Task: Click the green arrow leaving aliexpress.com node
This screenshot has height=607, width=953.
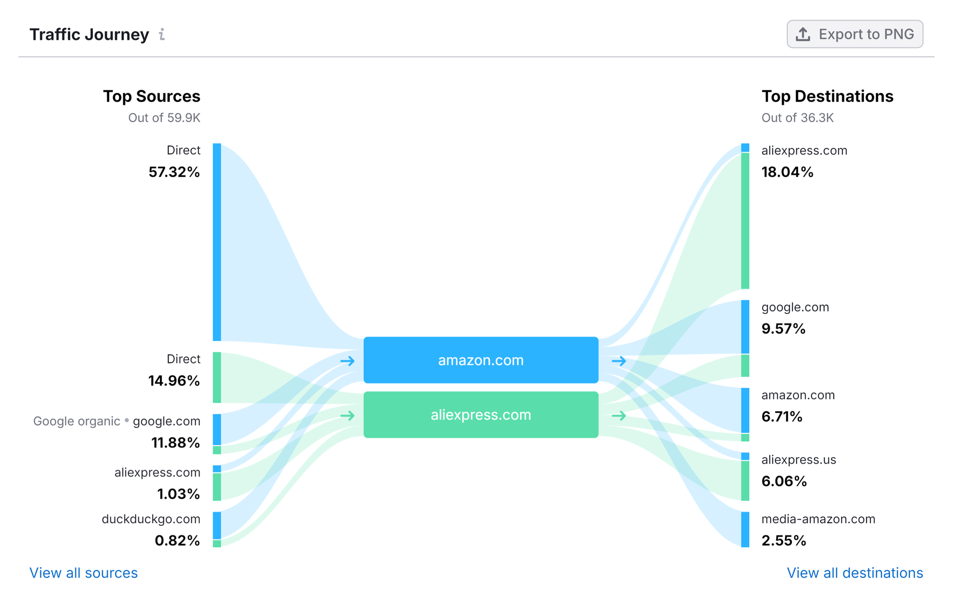Action: click(x=619, y=415)
